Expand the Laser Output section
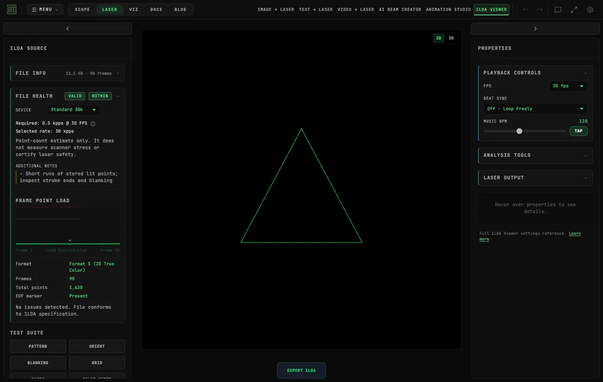The width and height of the screenshot is (603, 382). [x=535, y=178]
